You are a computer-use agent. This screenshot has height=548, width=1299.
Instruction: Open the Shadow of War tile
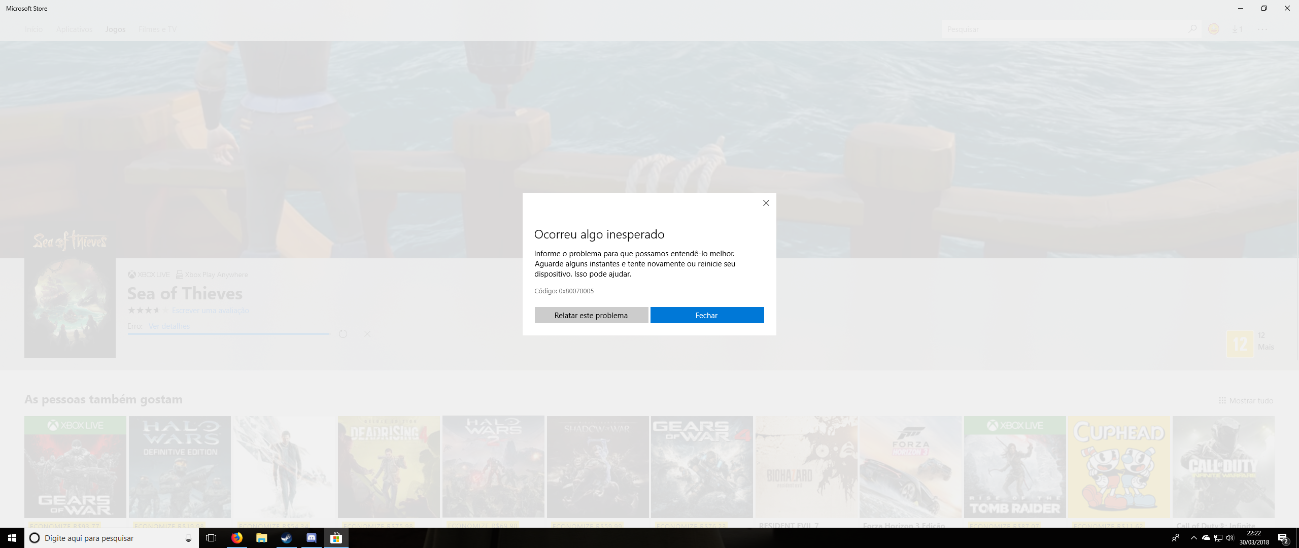click(598, 467)
